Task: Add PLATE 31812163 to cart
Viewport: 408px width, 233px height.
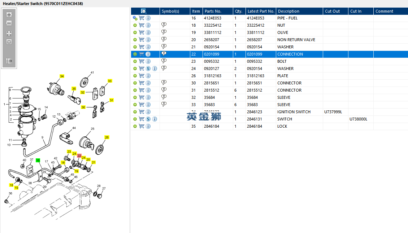Action: pos(142,76)
